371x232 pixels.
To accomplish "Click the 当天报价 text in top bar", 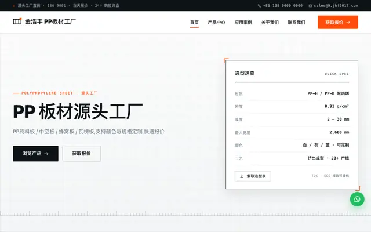I will (x=80, y=6).
